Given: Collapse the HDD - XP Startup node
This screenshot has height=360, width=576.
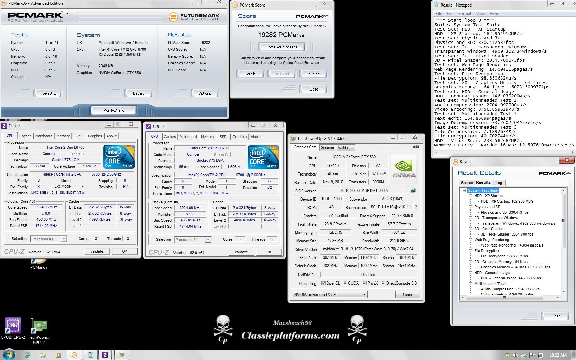Looking at the screenshot, I should click(470, 196).
